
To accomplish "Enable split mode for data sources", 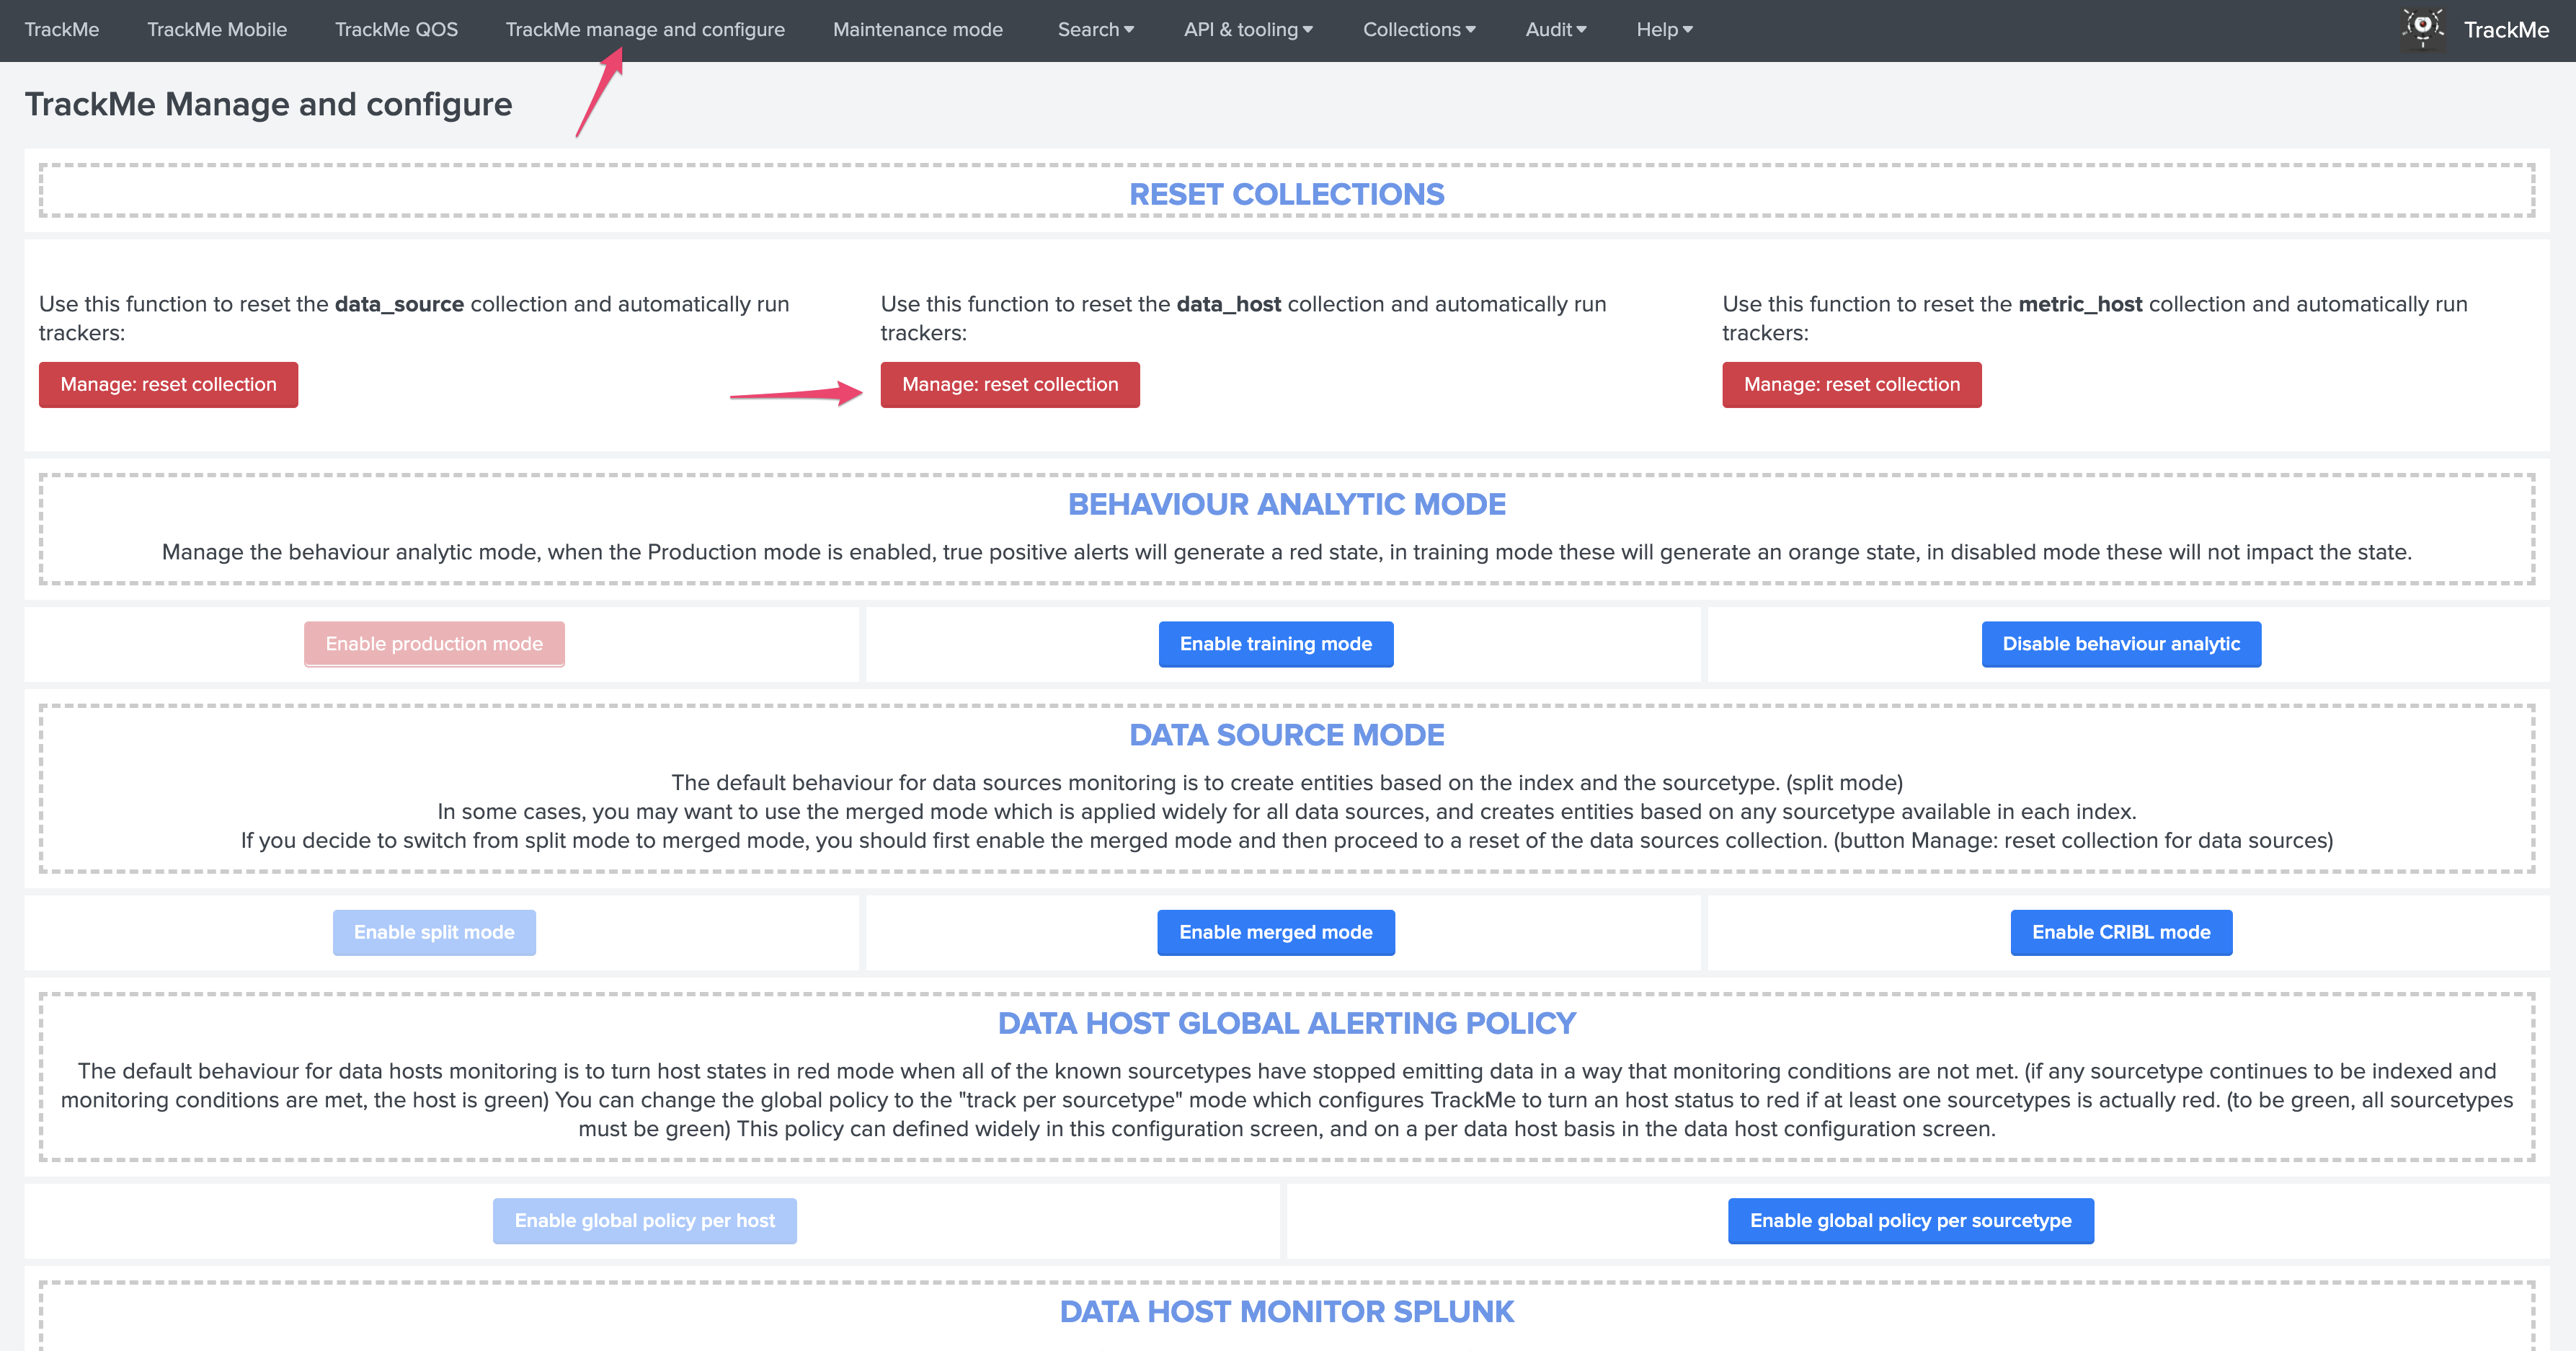I will click(x=433, y=932).
